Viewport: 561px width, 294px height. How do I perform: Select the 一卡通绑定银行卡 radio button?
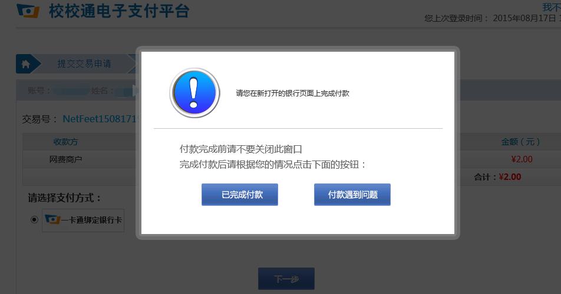(34, 219)
